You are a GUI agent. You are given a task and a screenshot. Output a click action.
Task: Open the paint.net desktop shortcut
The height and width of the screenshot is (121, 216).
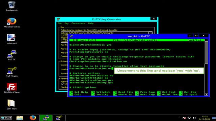12,39
